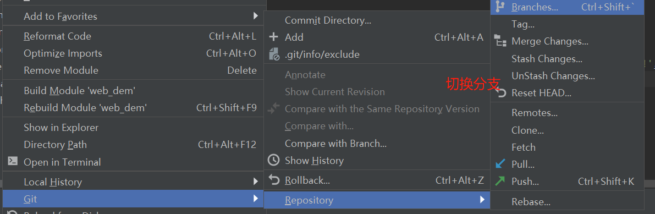
Task: Click the green Push arrow icon
Action: point(500,181)
